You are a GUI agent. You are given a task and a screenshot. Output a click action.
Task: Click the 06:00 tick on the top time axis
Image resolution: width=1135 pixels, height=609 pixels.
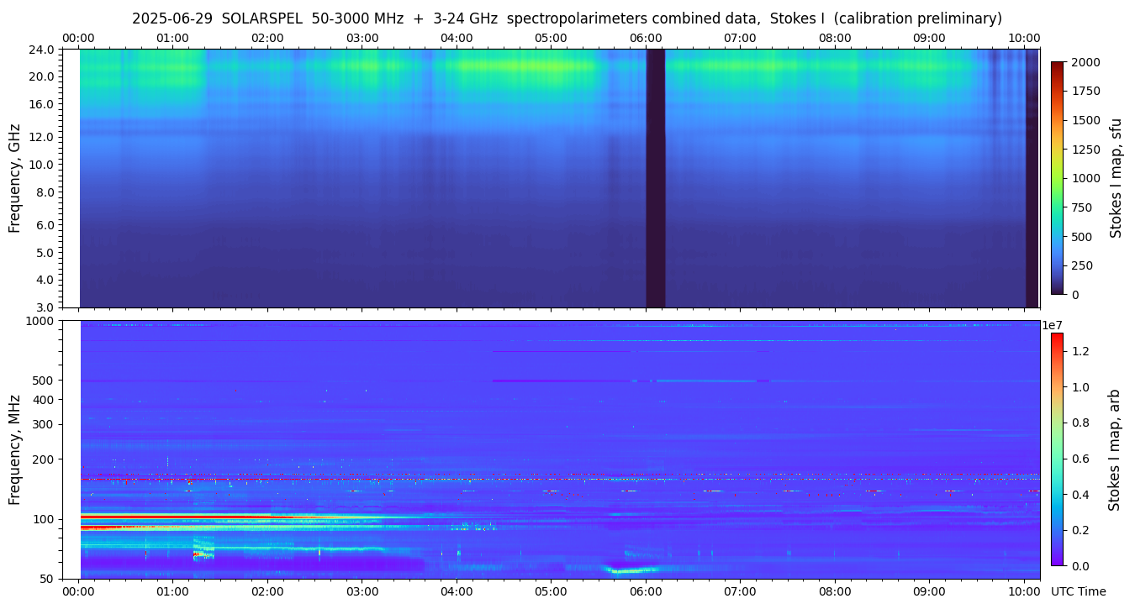pos(646,38)
